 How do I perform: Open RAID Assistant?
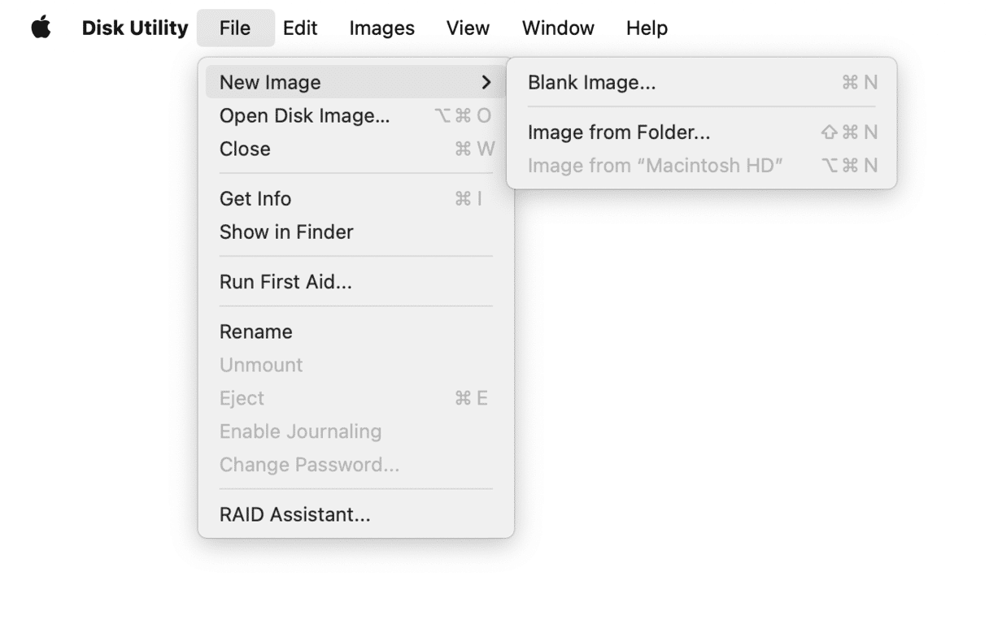pyautogui.click(x=294, y=514)
